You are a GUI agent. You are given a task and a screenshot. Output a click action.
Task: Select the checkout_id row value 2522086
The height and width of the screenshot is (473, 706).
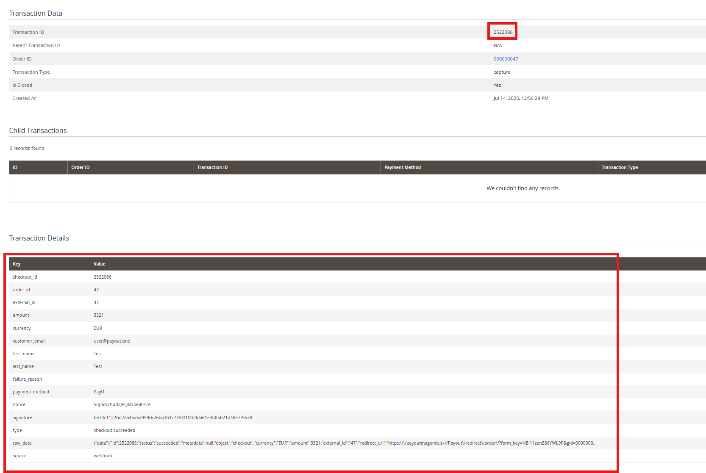tap(103, 277)
